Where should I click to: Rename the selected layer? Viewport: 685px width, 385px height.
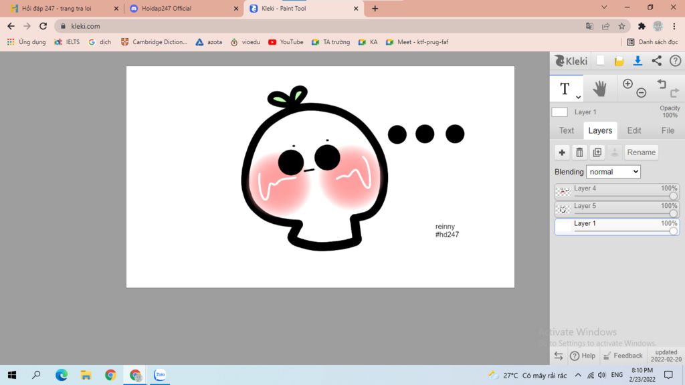642,152
